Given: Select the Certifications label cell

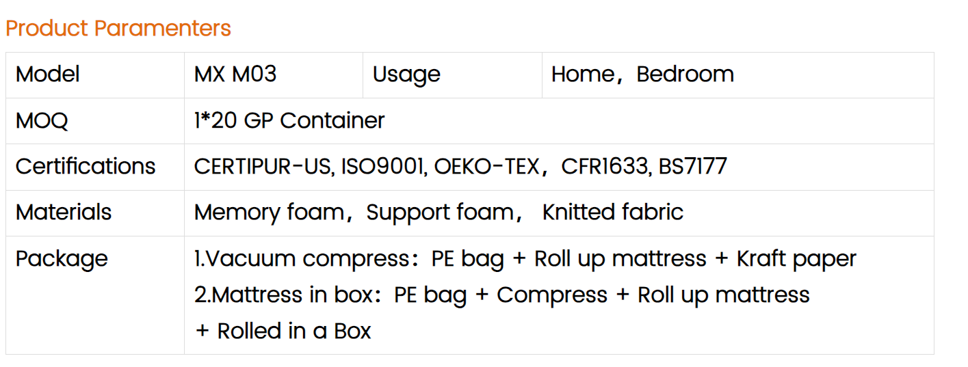Looking at the screenshot, I should pyautogui.click(x=95, y=167).
